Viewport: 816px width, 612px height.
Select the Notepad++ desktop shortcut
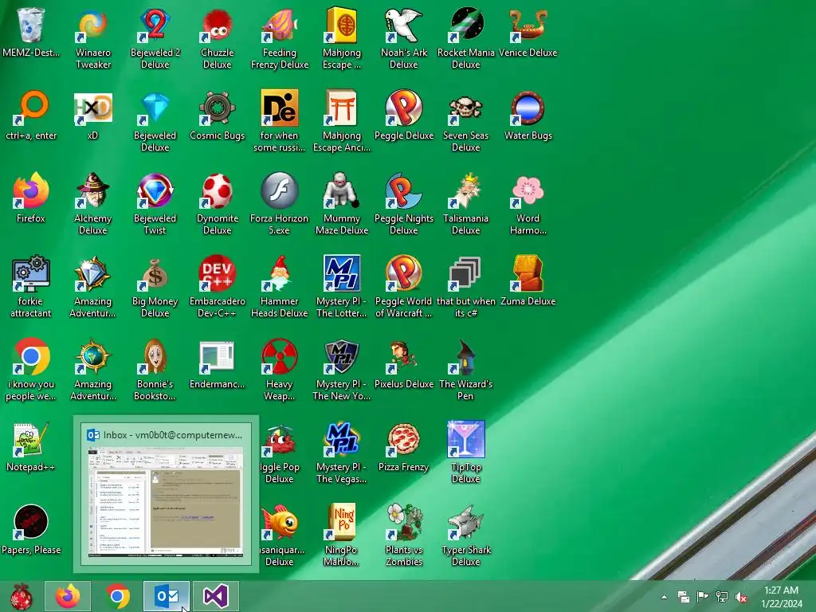[31, 439]
